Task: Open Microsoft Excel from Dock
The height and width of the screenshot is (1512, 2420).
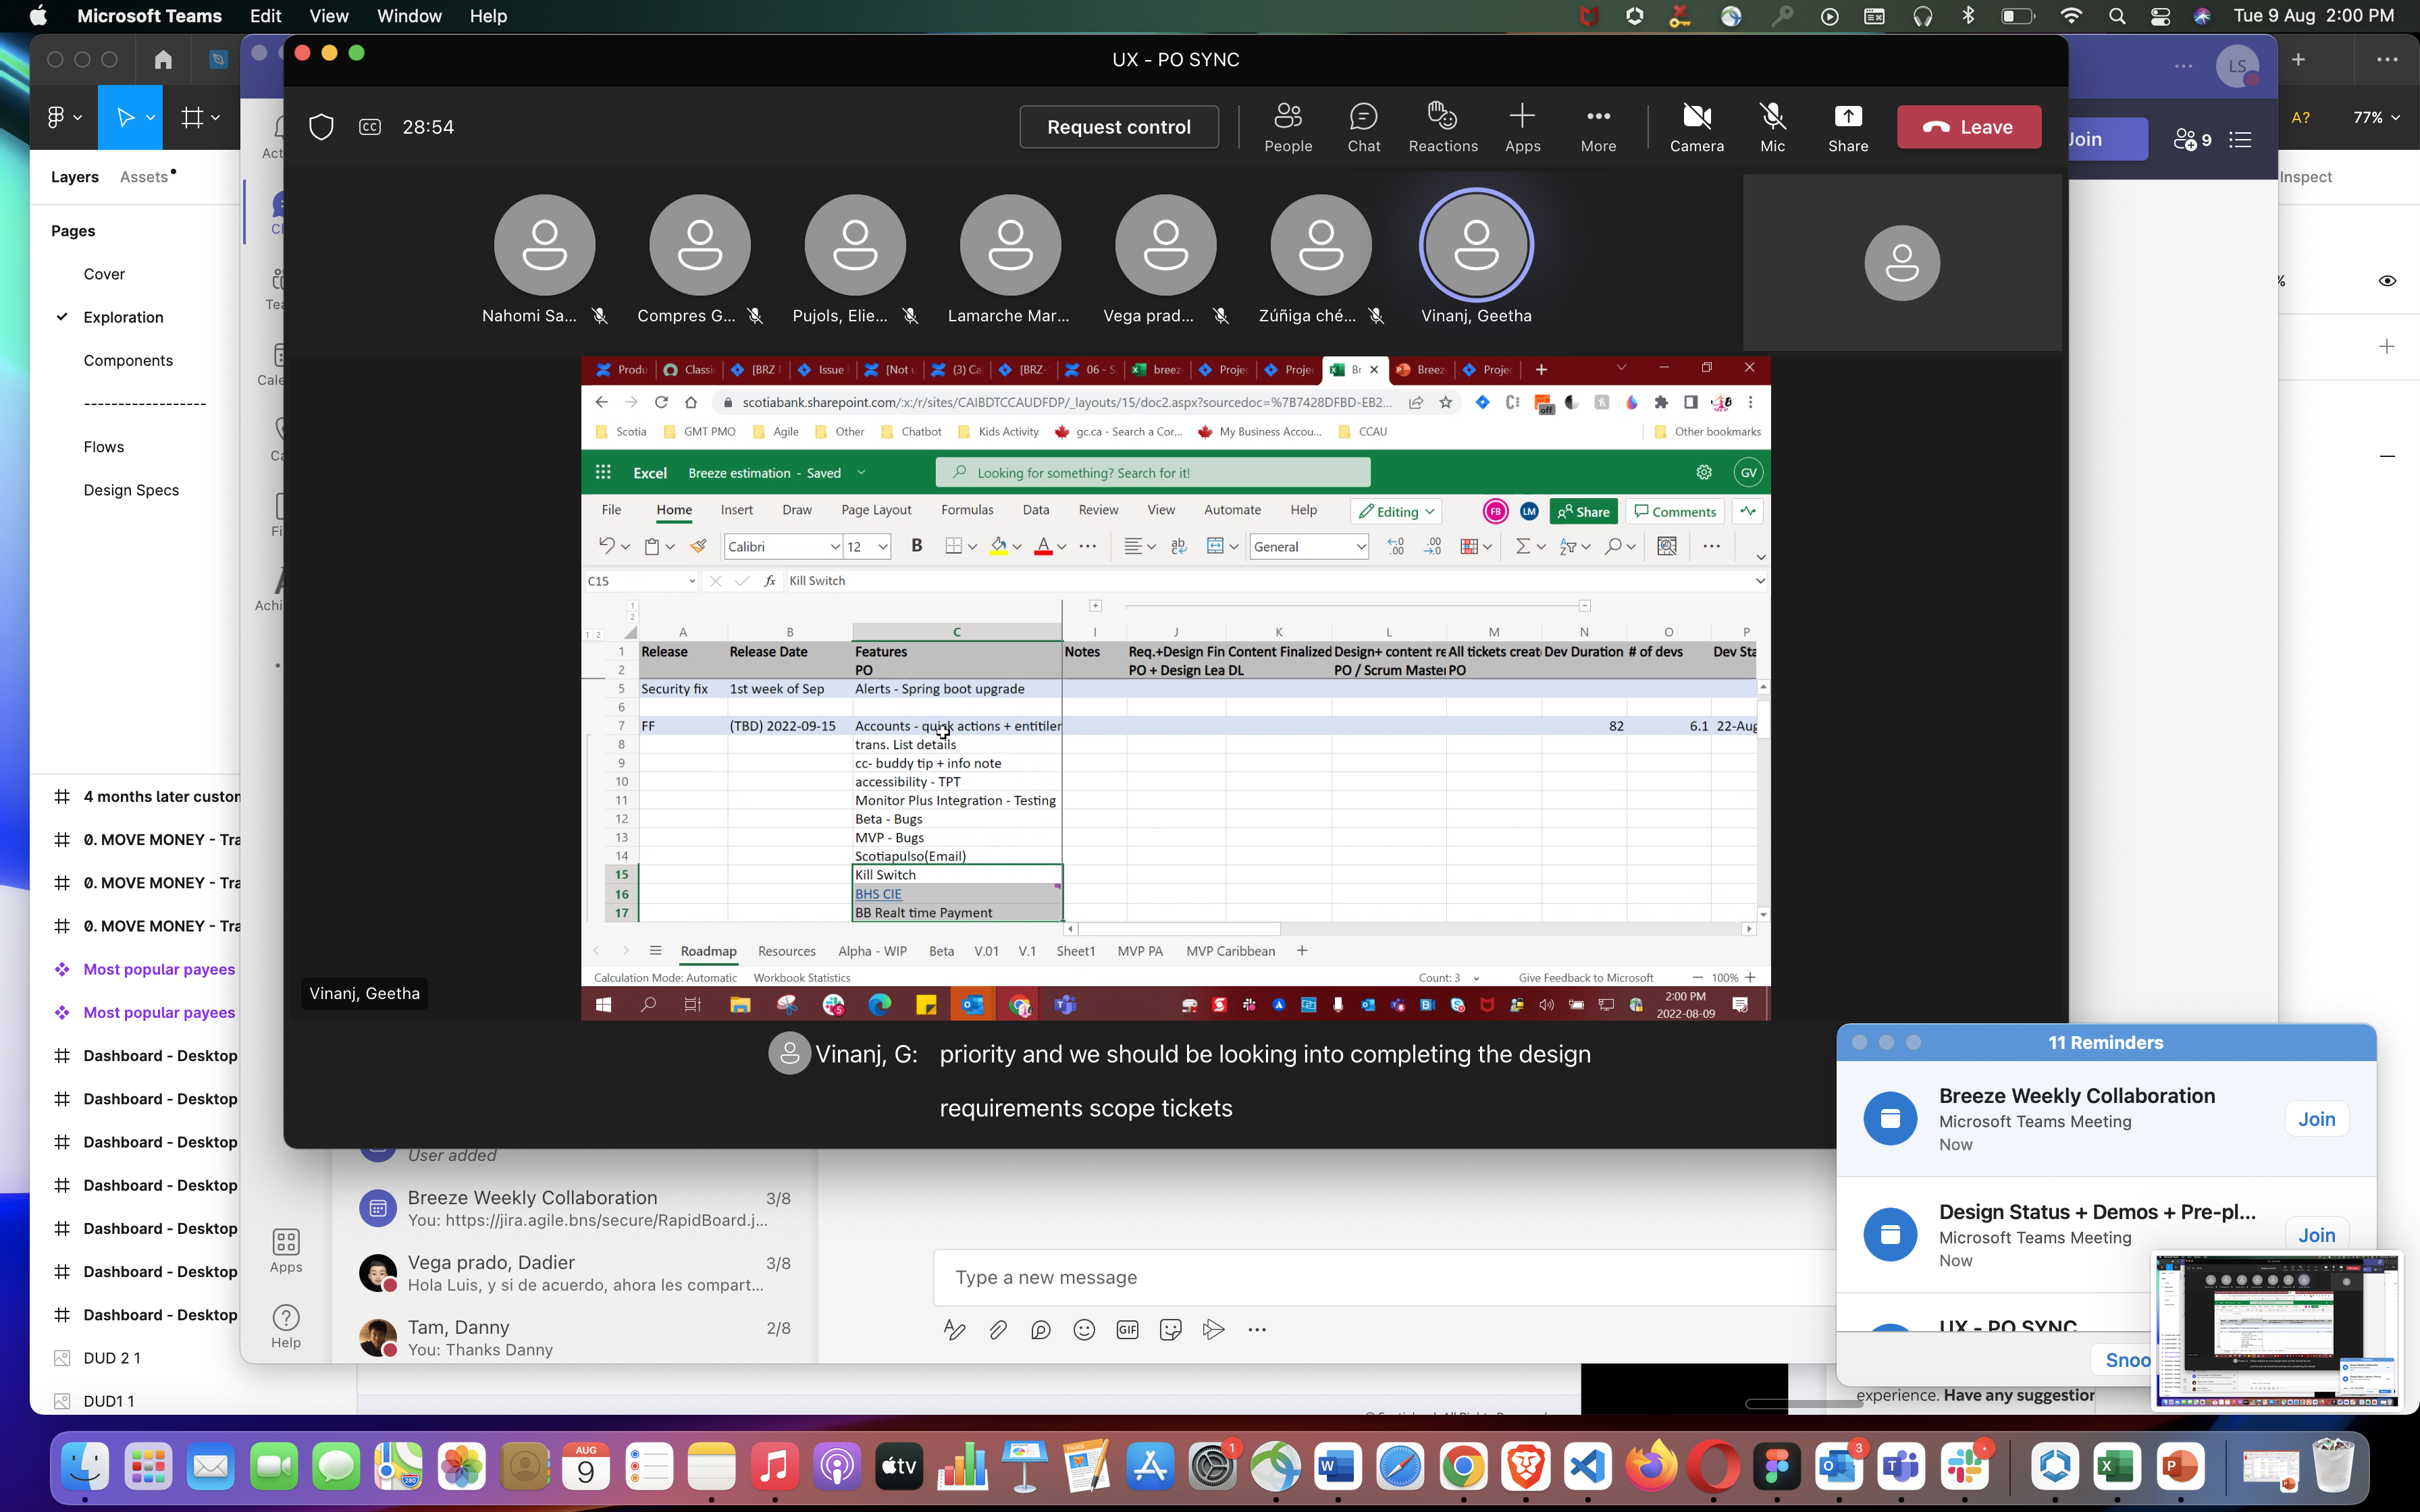Action: point(2117,1467)
